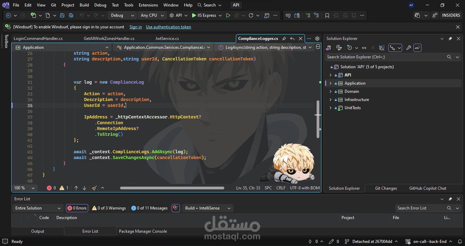Click the toolbar overflow ellipsis after bookmarks
Image resolution: width=465 pixels, height=246 pixels.
[362, 15]
